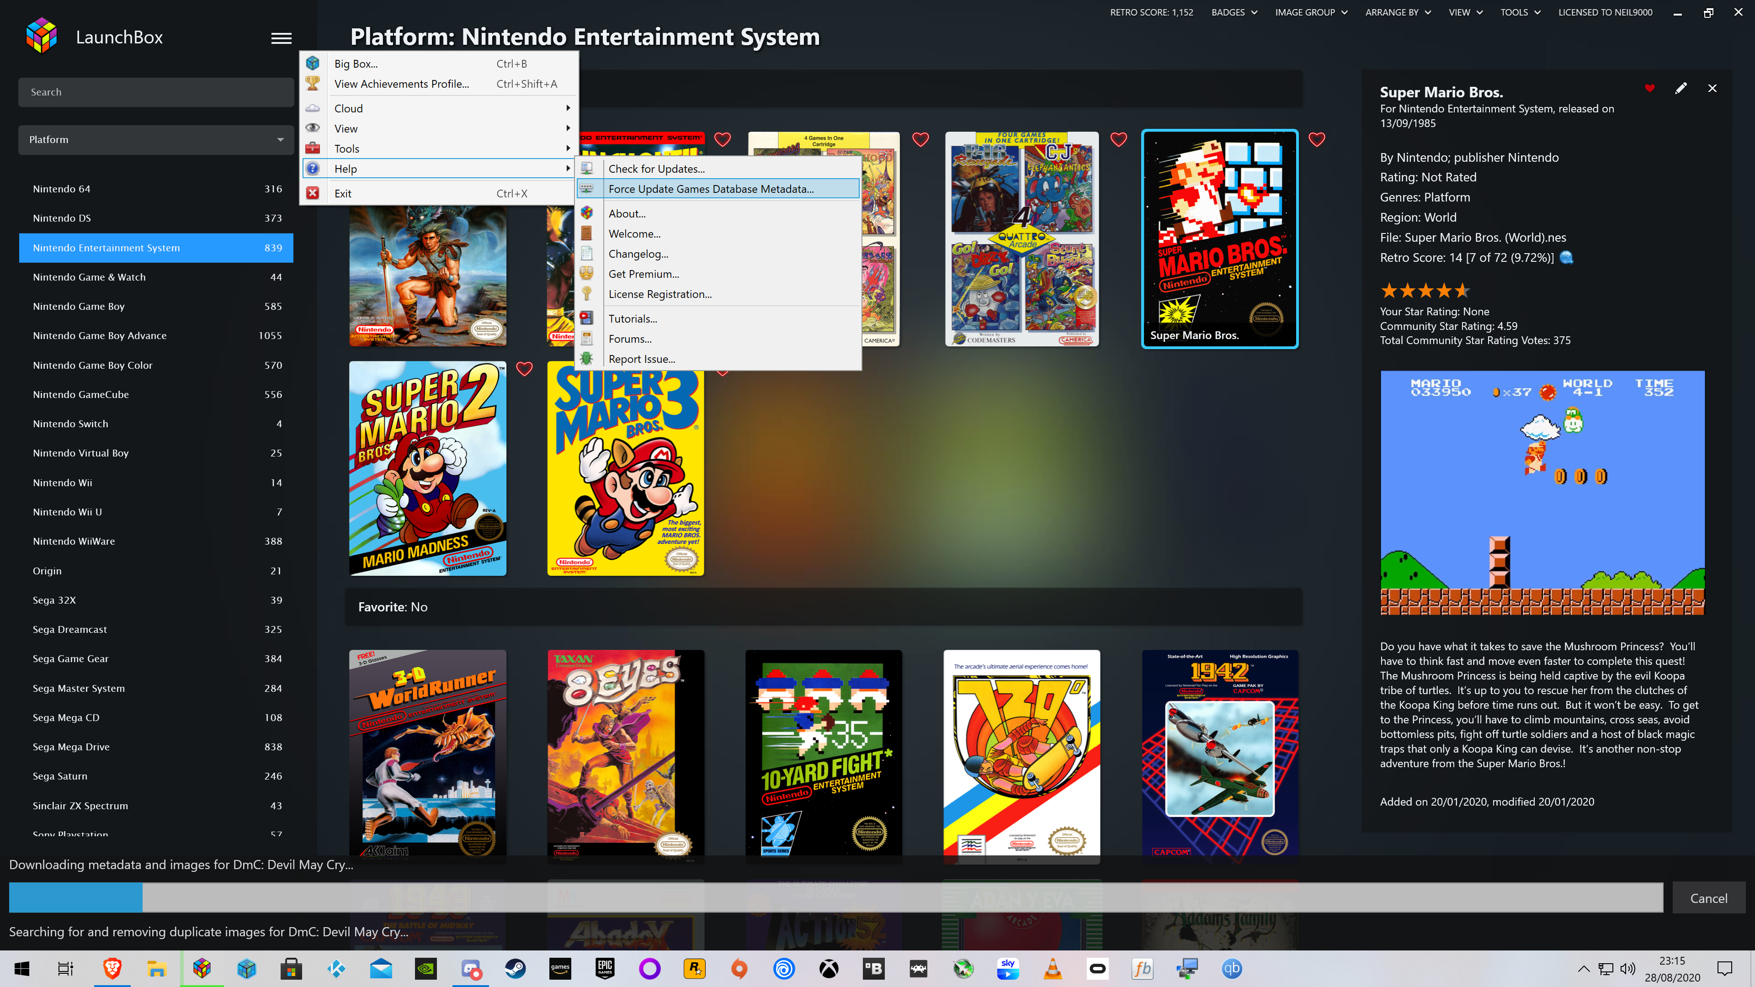Select Sinclair ZX Spectrum platform
1755x987 pixels.
click(x=156, y=805)
